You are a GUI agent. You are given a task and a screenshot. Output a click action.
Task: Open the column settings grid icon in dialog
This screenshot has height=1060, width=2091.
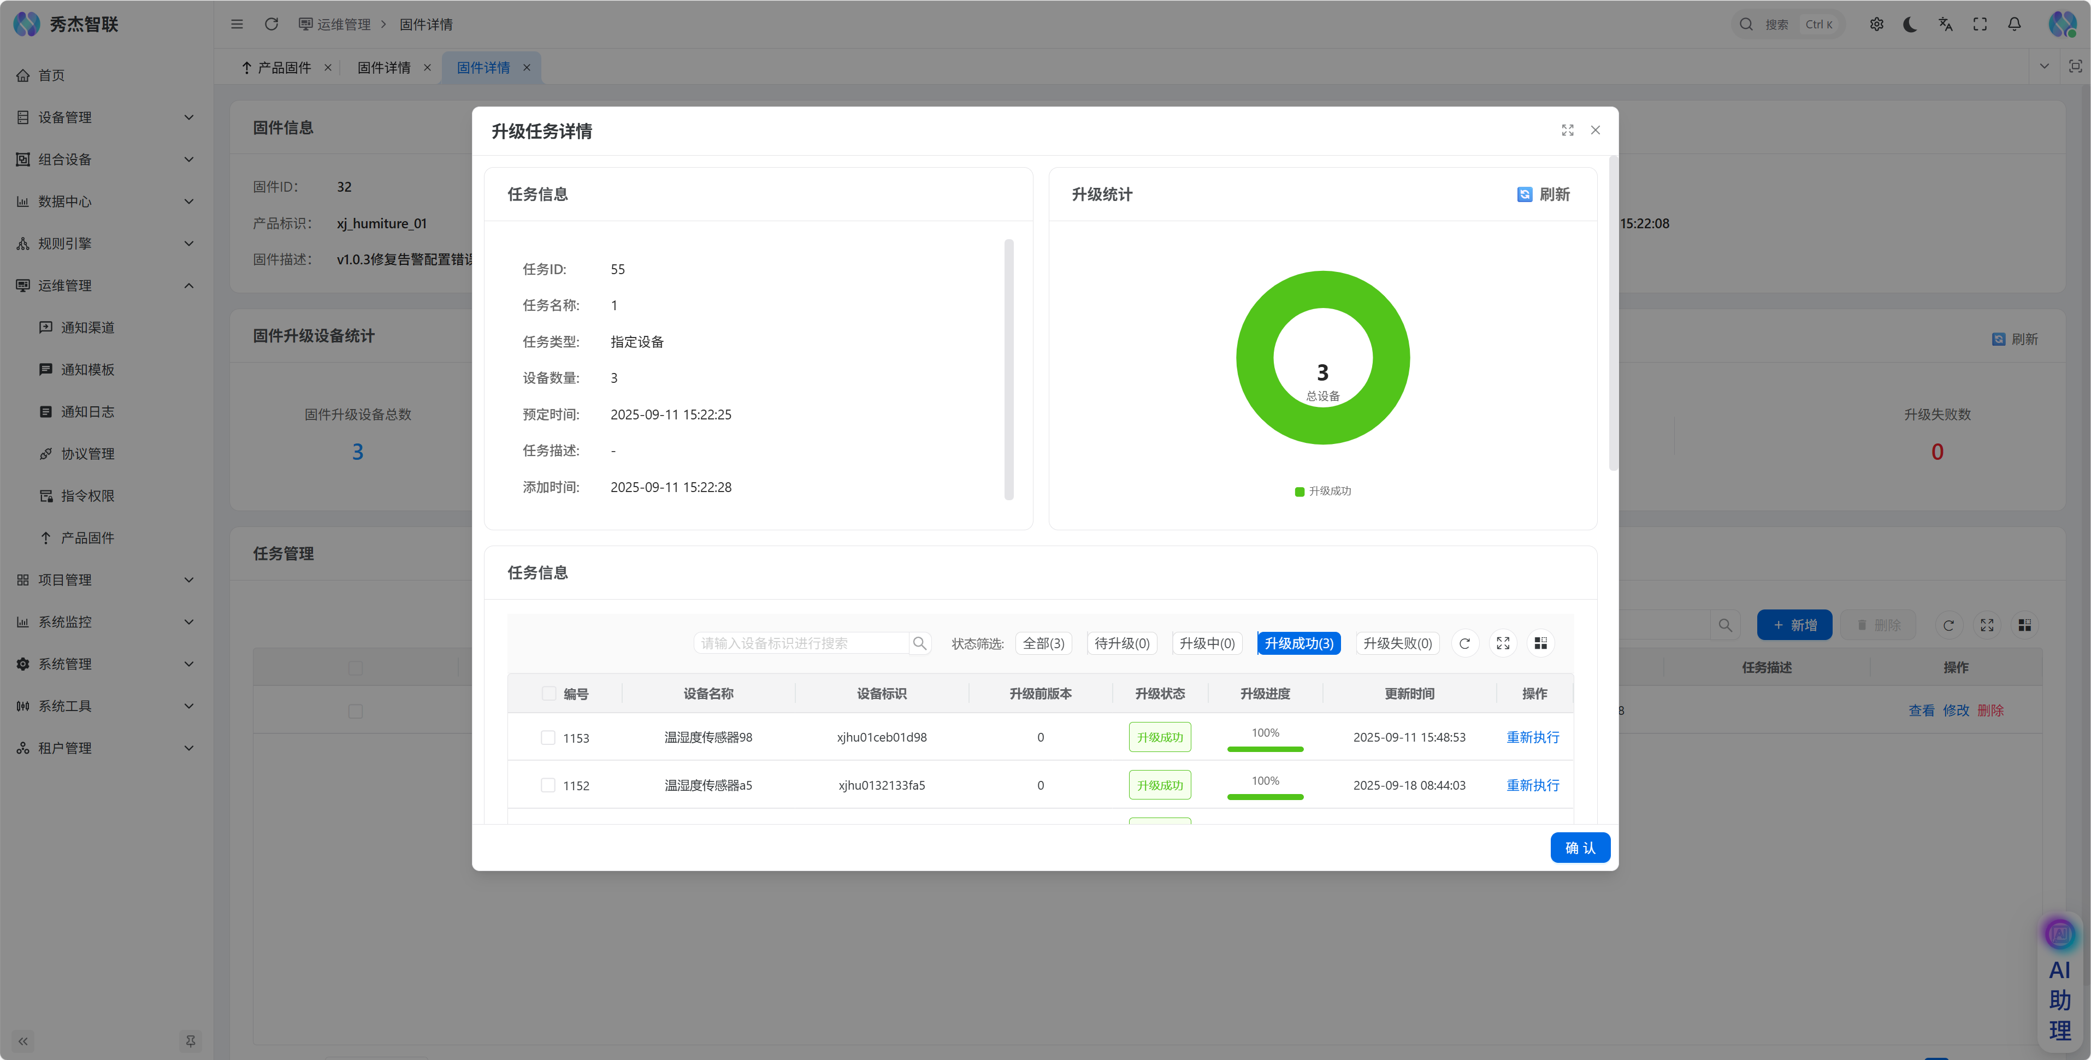1540,644
